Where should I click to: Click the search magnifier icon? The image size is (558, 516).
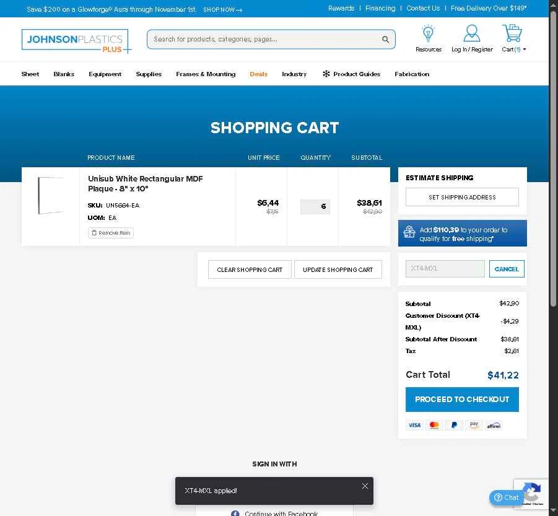point(385,39)
